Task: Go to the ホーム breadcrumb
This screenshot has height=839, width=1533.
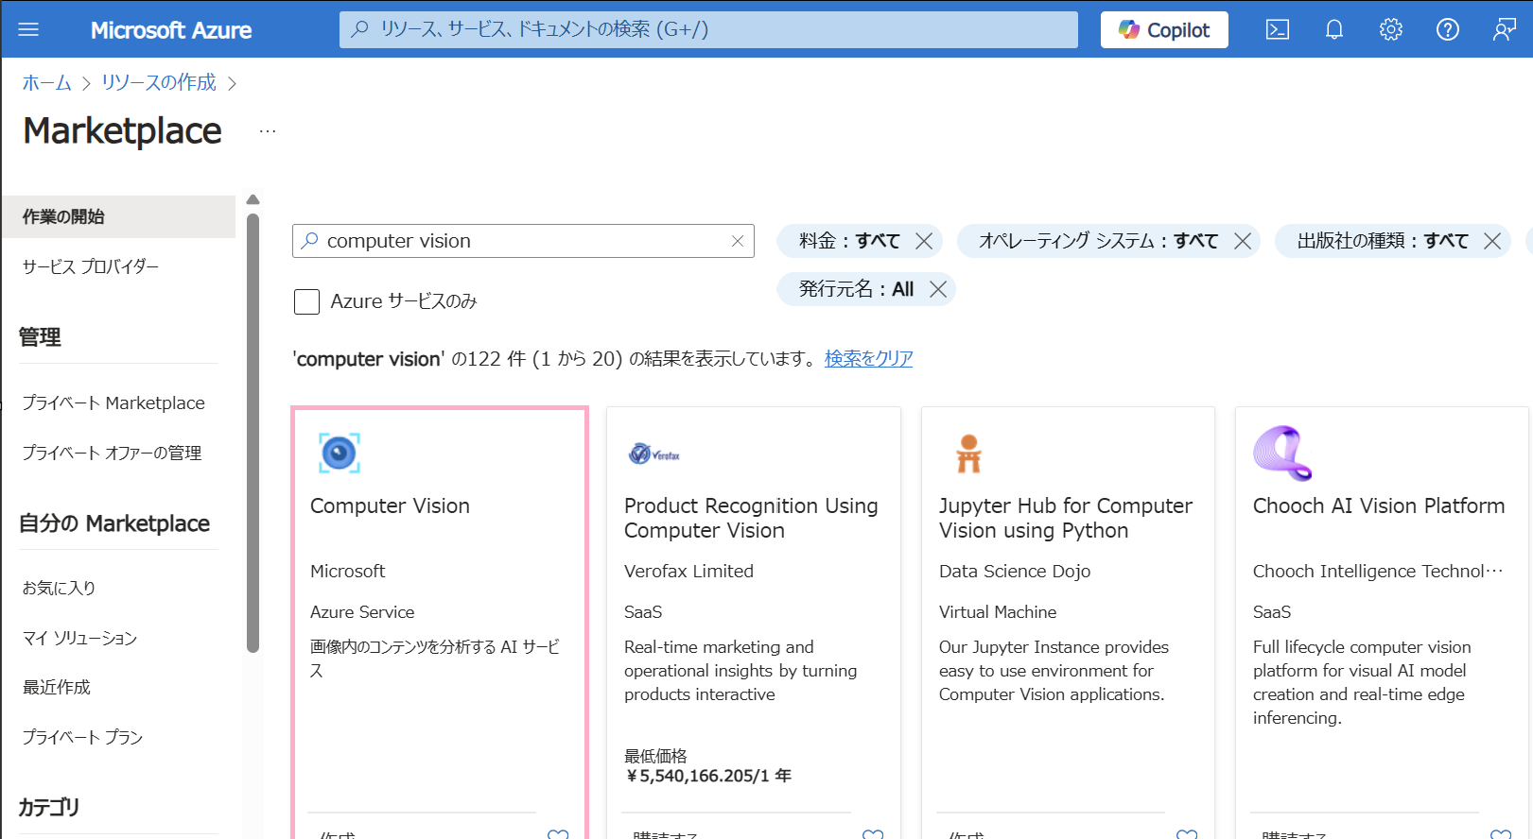Action: 47,83
